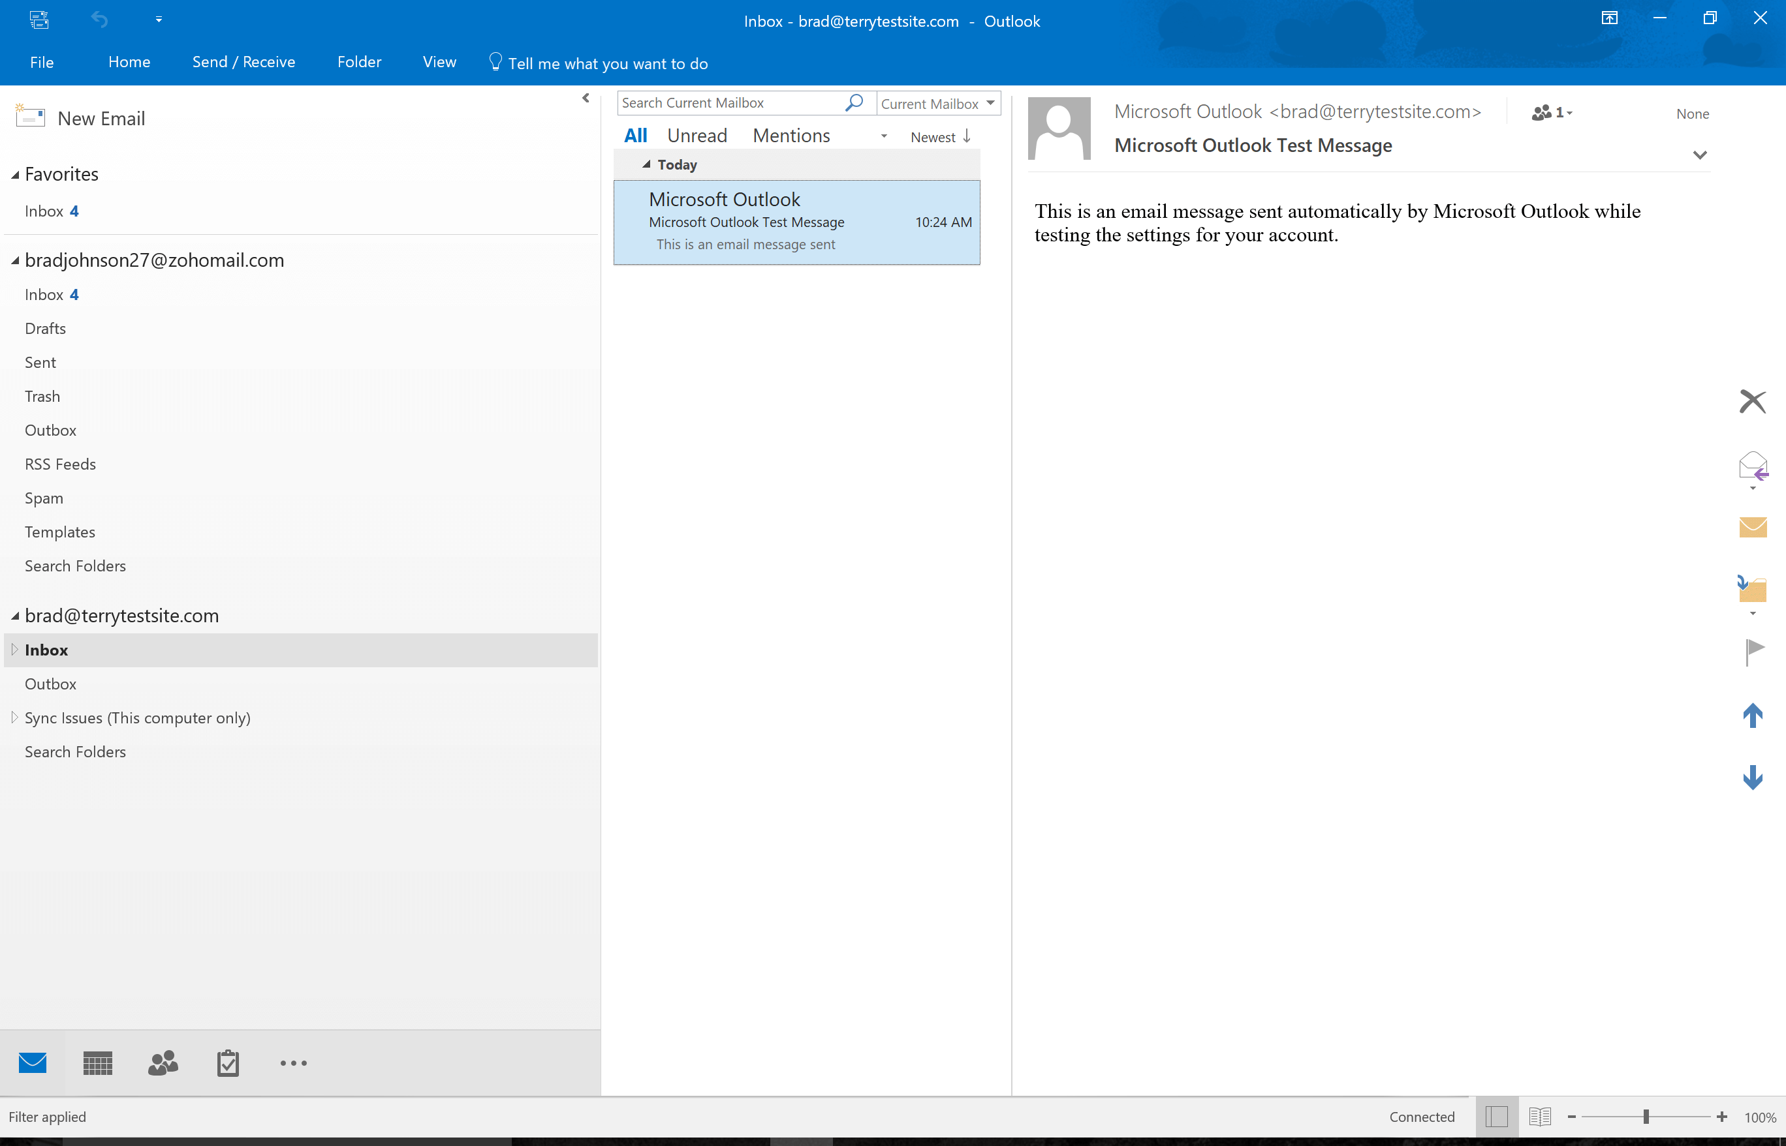Adjust the zoom slider handle

(1647, 1117)
